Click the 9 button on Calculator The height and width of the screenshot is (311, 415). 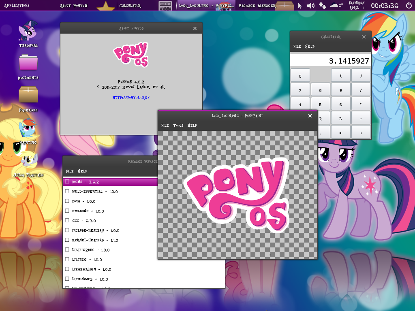(340, 90)
